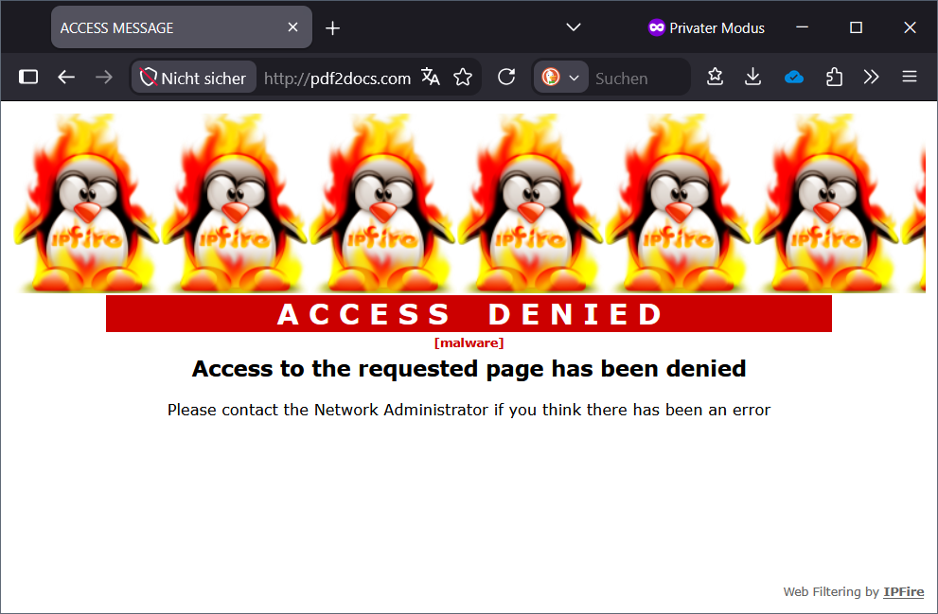Image resolution: width=938 pixels, height=614 pixels.
Task: Go back to the previous page
Action: tap(66, 78)
